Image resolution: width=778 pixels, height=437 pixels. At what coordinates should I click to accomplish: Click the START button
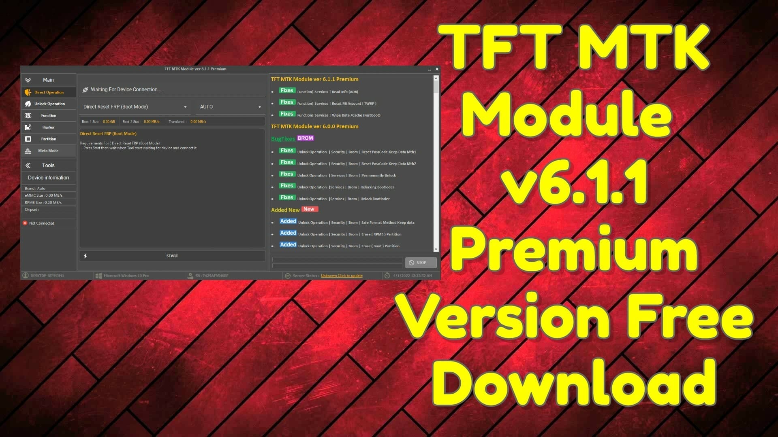click(171, 256)
